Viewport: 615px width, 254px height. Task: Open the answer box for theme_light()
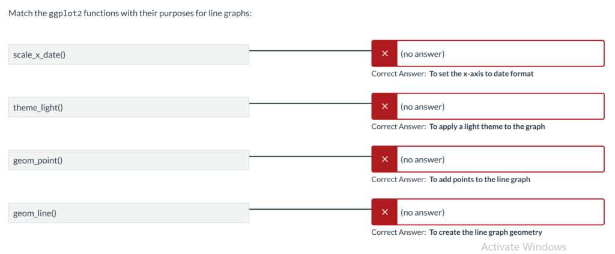(500, 107)
